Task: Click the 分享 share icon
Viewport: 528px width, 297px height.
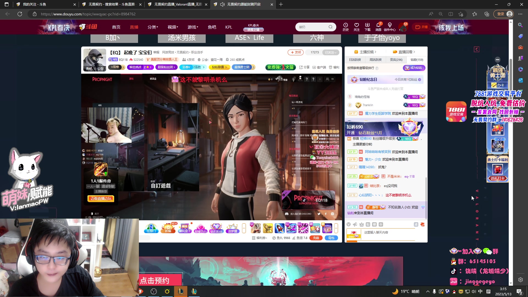Action: [304, 67]
